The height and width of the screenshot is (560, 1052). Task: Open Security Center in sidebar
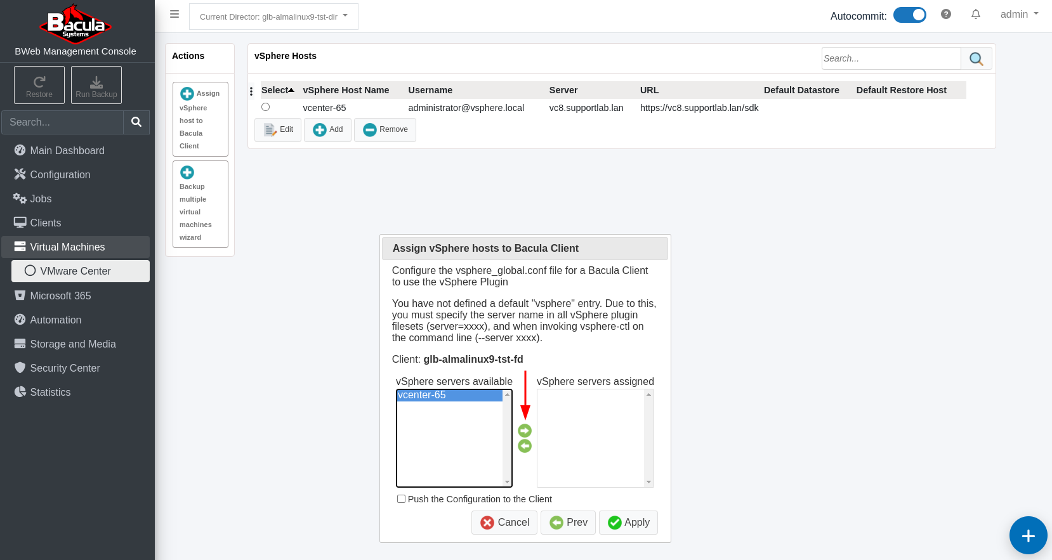pos(76,368)
